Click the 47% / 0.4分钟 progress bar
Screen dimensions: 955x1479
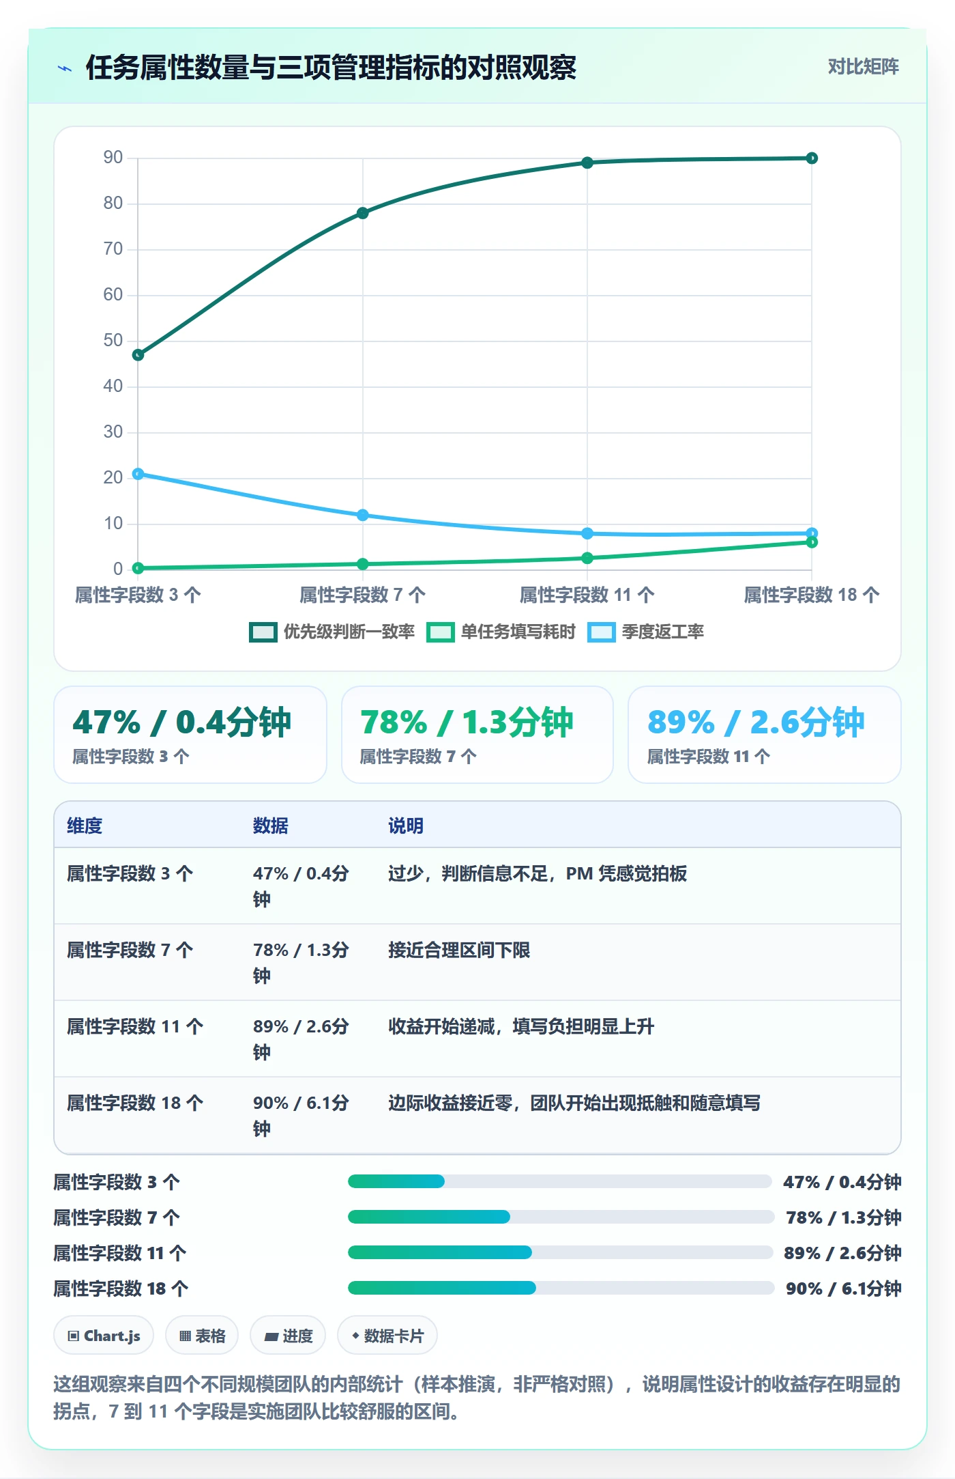[559, 1181]
